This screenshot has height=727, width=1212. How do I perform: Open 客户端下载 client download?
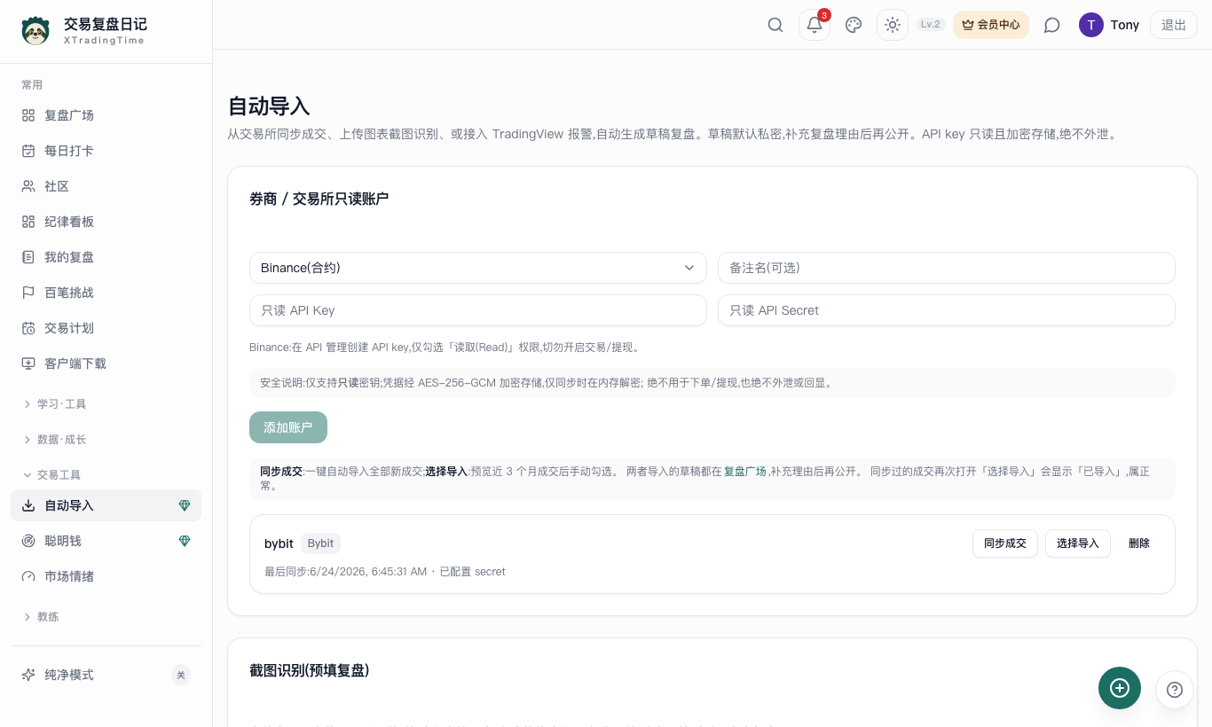click(106, 363)
